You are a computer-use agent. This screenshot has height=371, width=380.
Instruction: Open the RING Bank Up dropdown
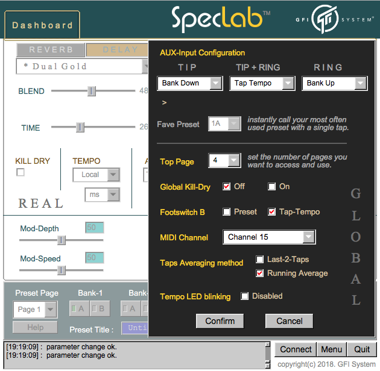tap(335, 83)
